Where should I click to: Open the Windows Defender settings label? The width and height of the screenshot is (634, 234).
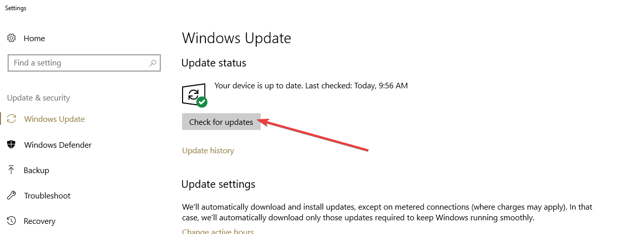pyautogui.click(x=58, y=145)
